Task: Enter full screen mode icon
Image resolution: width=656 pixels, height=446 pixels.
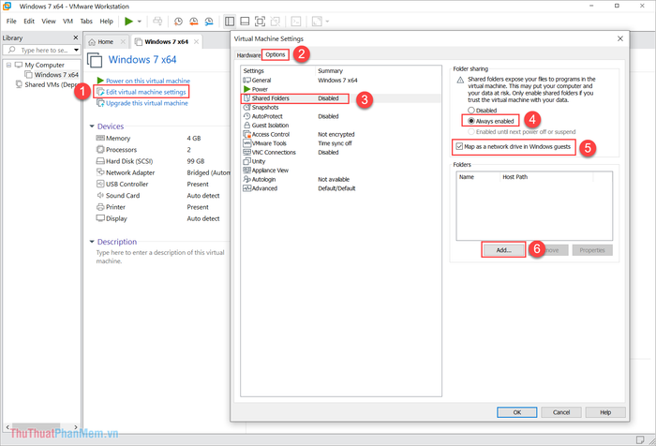Action: 260,21
